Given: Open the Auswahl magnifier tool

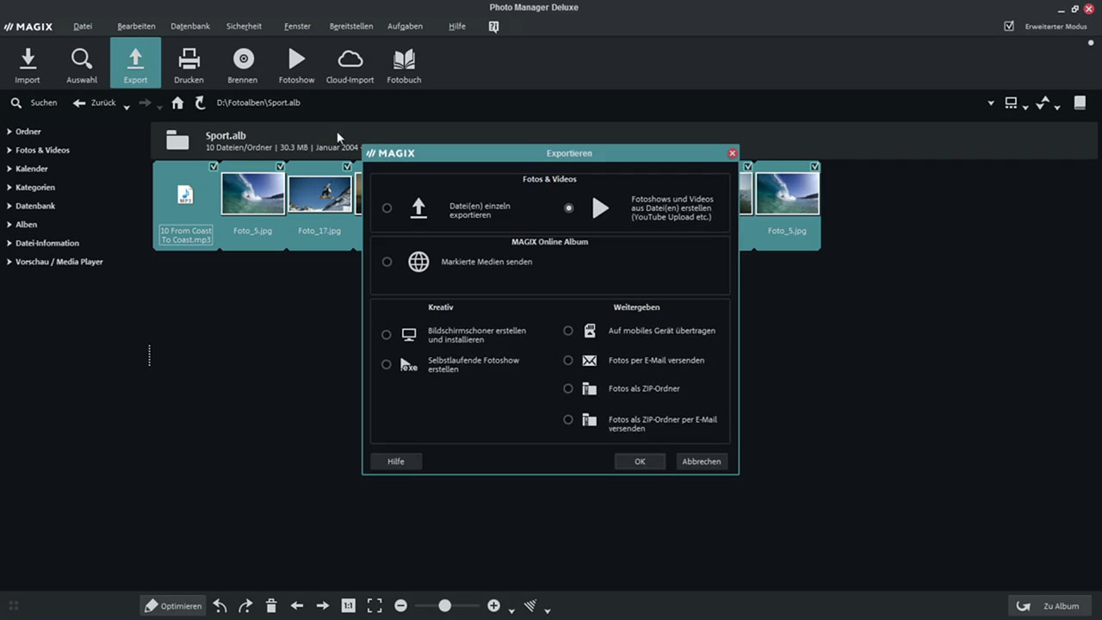Looking at the screenshot, I should (x=82, y=64).
